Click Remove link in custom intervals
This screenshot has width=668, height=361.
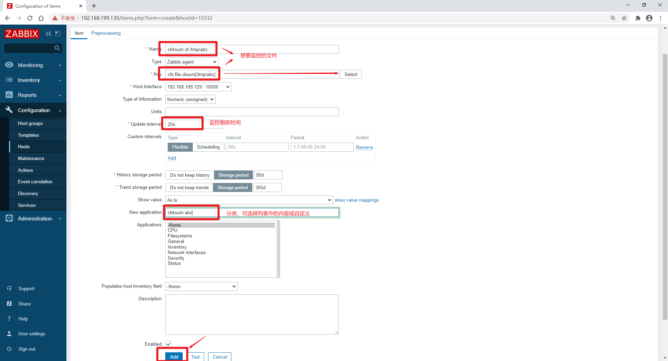pos(364,147)
